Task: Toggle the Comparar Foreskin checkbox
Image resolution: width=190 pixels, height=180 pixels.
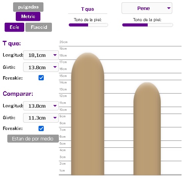Action: [41, 128]
